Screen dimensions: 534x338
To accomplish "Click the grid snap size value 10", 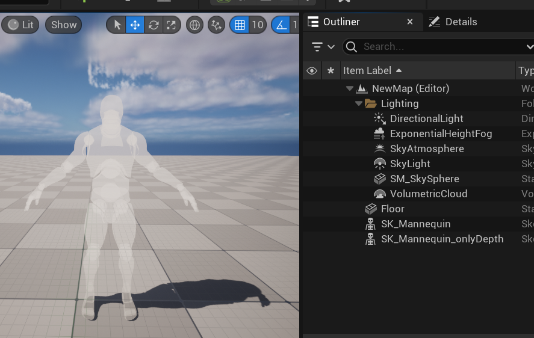I will point(258,25).
